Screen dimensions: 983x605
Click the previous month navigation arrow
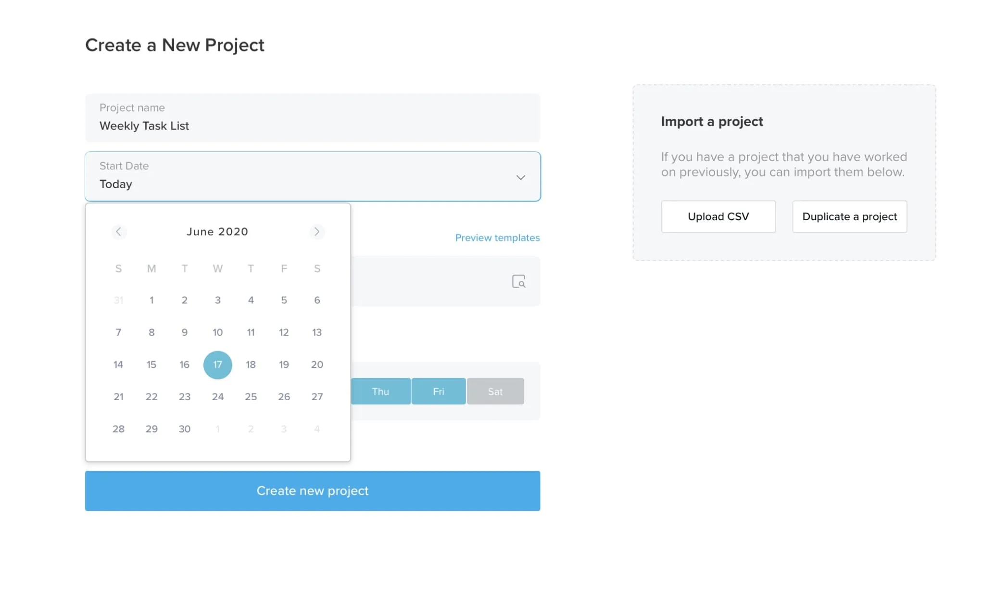[x=118, y=231]
